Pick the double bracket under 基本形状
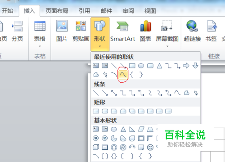Image resolution: width=225 pixels, height=162 pixels. (105, 157)
